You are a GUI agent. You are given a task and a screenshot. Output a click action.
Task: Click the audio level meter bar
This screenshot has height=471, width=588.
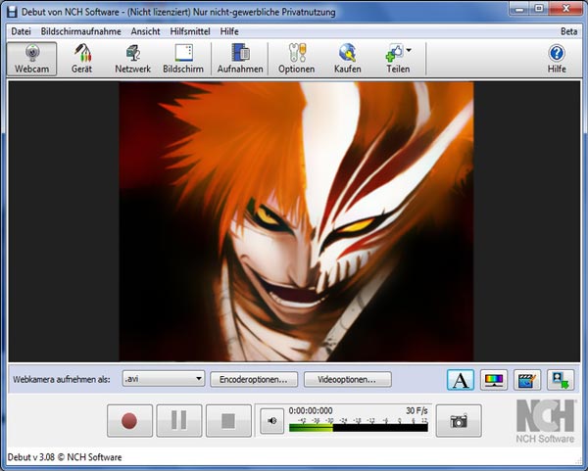[359, 426]
